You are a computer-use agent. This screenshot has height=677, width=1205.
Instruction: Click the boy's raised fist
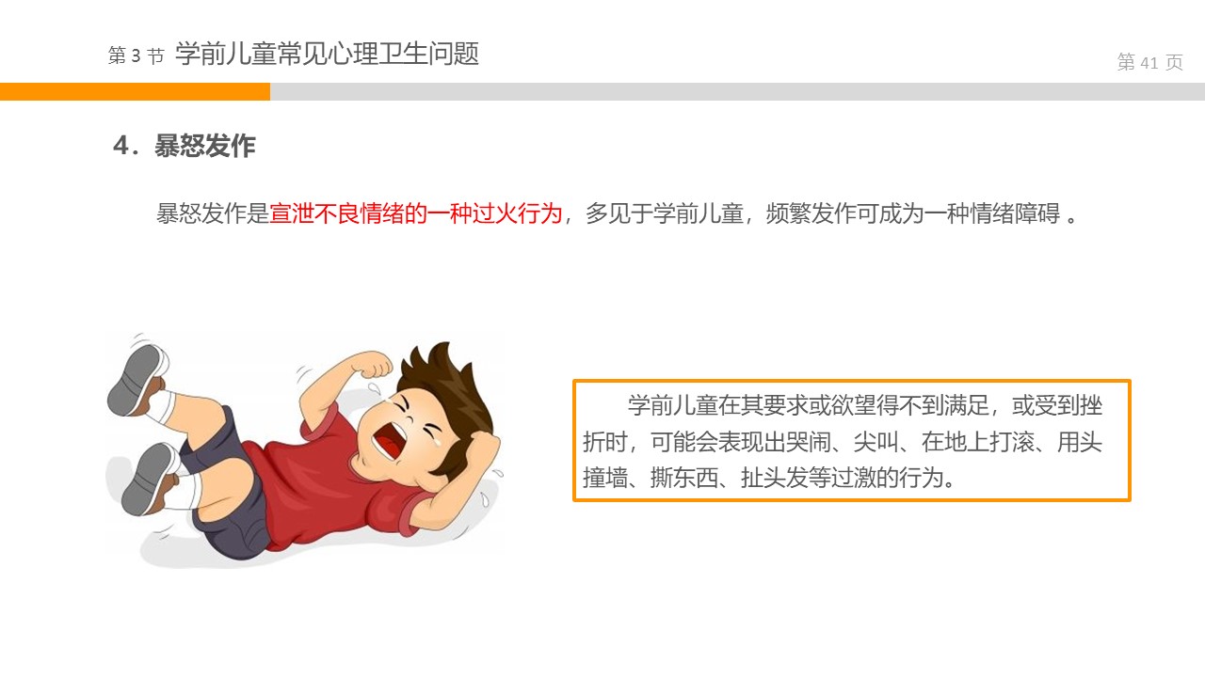pyautogui.click(x=372, y=365)
